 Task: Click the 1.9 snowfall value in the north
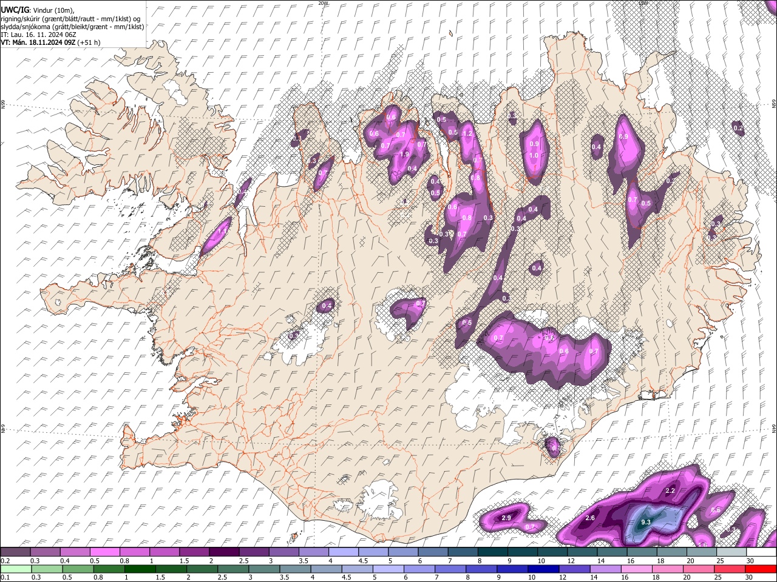coord(404,154)
